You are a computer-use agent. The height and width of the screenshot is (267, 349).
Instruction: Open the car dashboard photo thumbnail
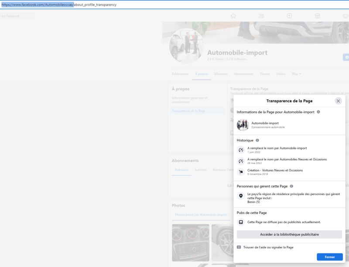pos(191,243)
